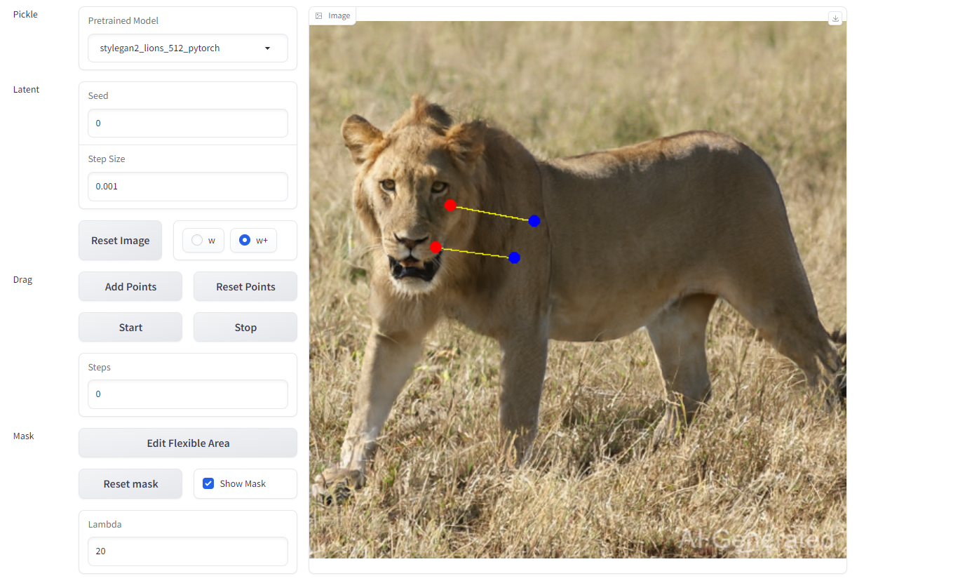
Task: Stop the drag process
Action: (x=245, y=327)
